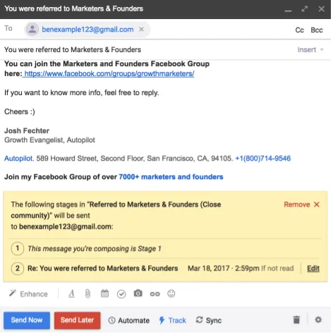Viewport: 333px width, 334px height.
Task: Discard draft with the trash icon
Action: 296,320
